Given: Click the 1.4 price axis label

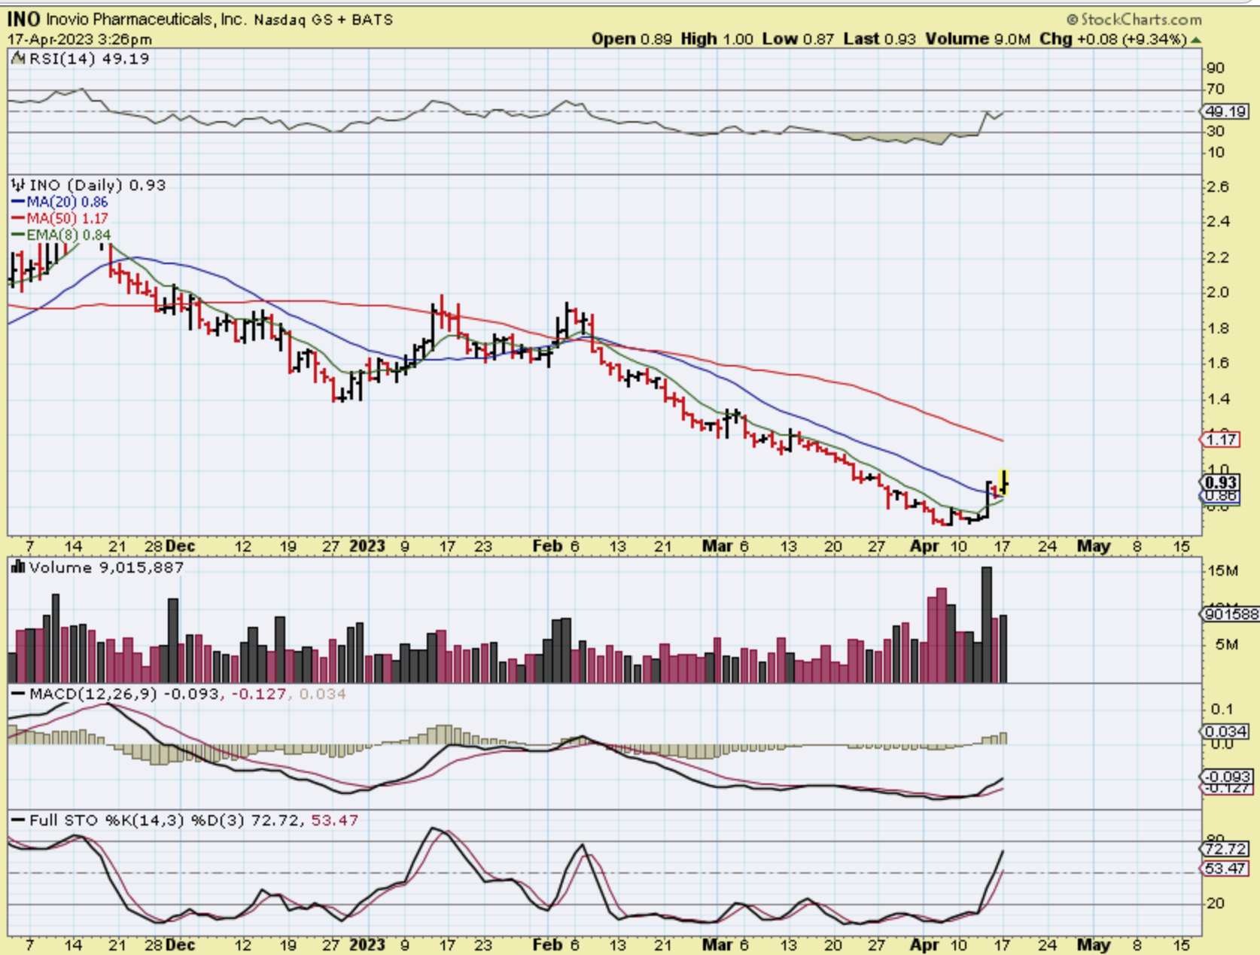Looking at the screenshot, I should pyautogui.click(x=1218, y=399).
